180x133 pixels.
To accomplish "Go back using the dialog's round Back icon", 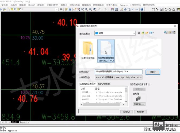I will [139, 33].
